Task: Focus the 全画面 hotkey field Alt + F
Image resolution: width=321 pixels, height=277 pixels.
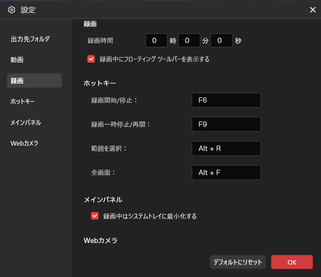Action: point(226,173)
